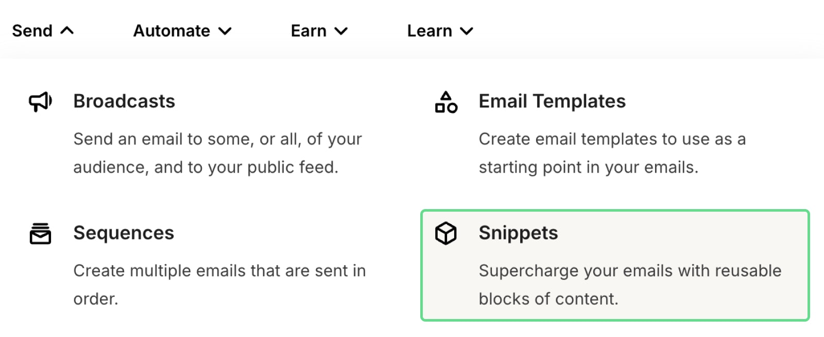The image size is (824, 337).
Task: Click the Email Templates shapes icon
Action: click(x=446, y=102)
